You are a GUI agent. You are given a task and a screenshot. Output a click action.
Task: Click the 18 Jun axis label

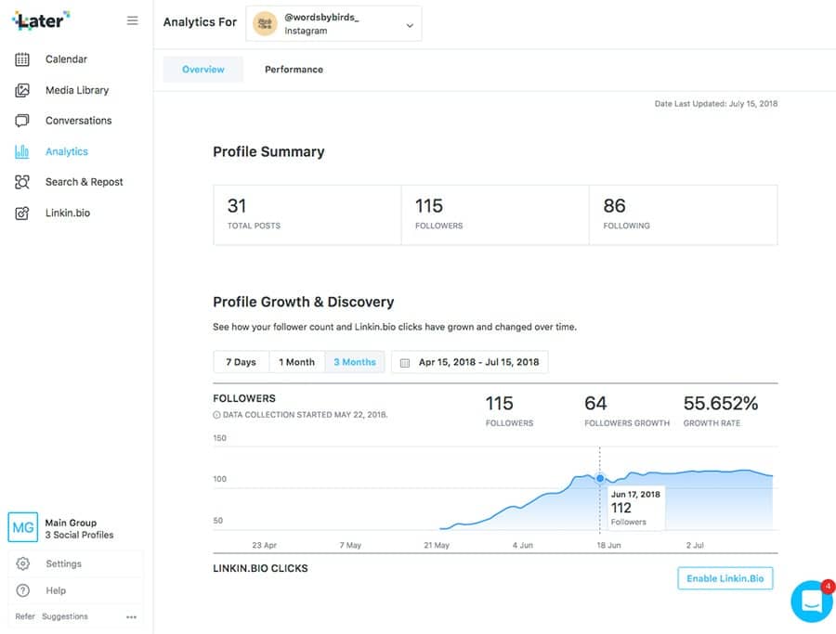pyautogui.click(x=608, y=546)
